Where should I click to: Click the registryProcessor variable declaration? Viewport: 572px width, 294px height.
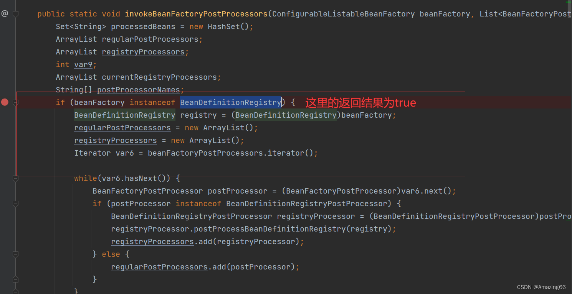(316, 216)
